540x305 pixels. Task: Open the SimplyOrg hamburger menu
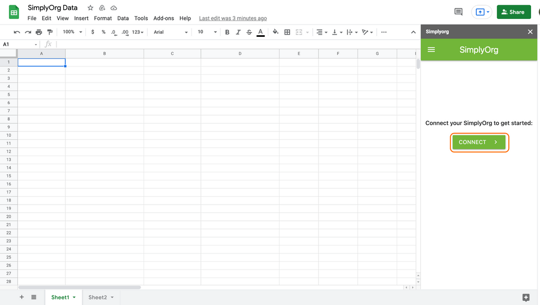(x=431, y=50)
